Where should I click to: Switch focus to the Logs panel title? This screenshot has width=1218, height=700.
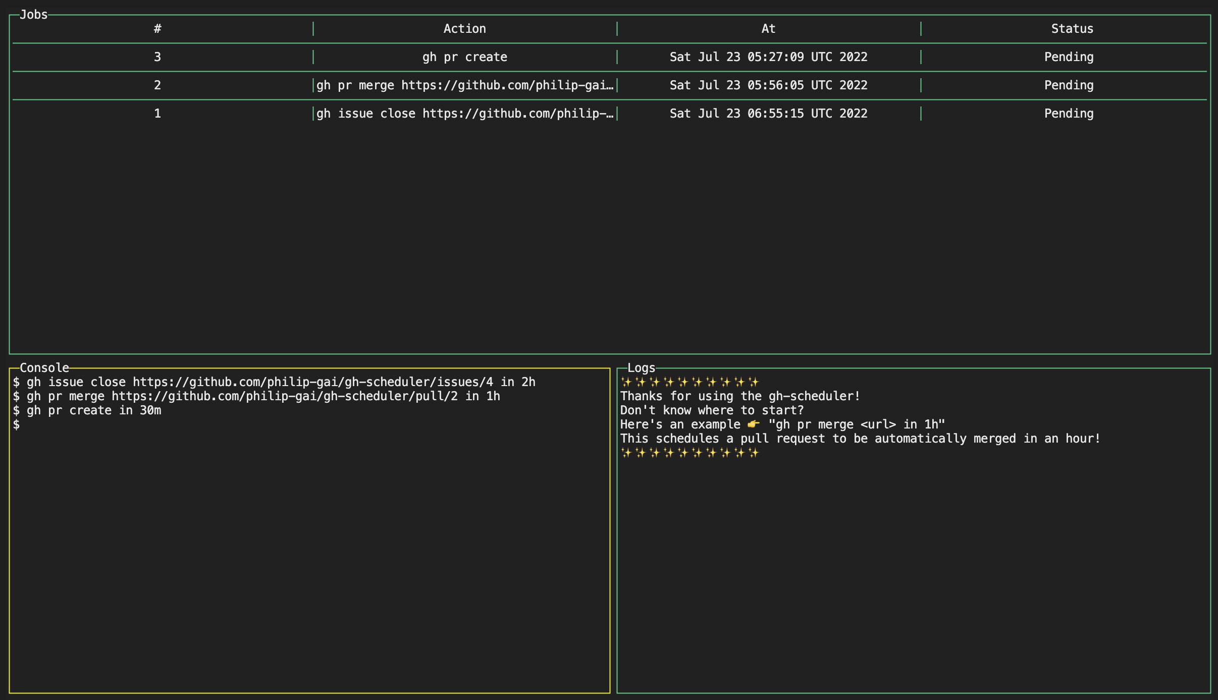[642, 367]
